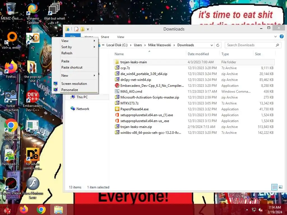The height and width of the screenshot is (215, 287).
Task: Launch Firefox from the taskbar
Action: tap(24, 209)
